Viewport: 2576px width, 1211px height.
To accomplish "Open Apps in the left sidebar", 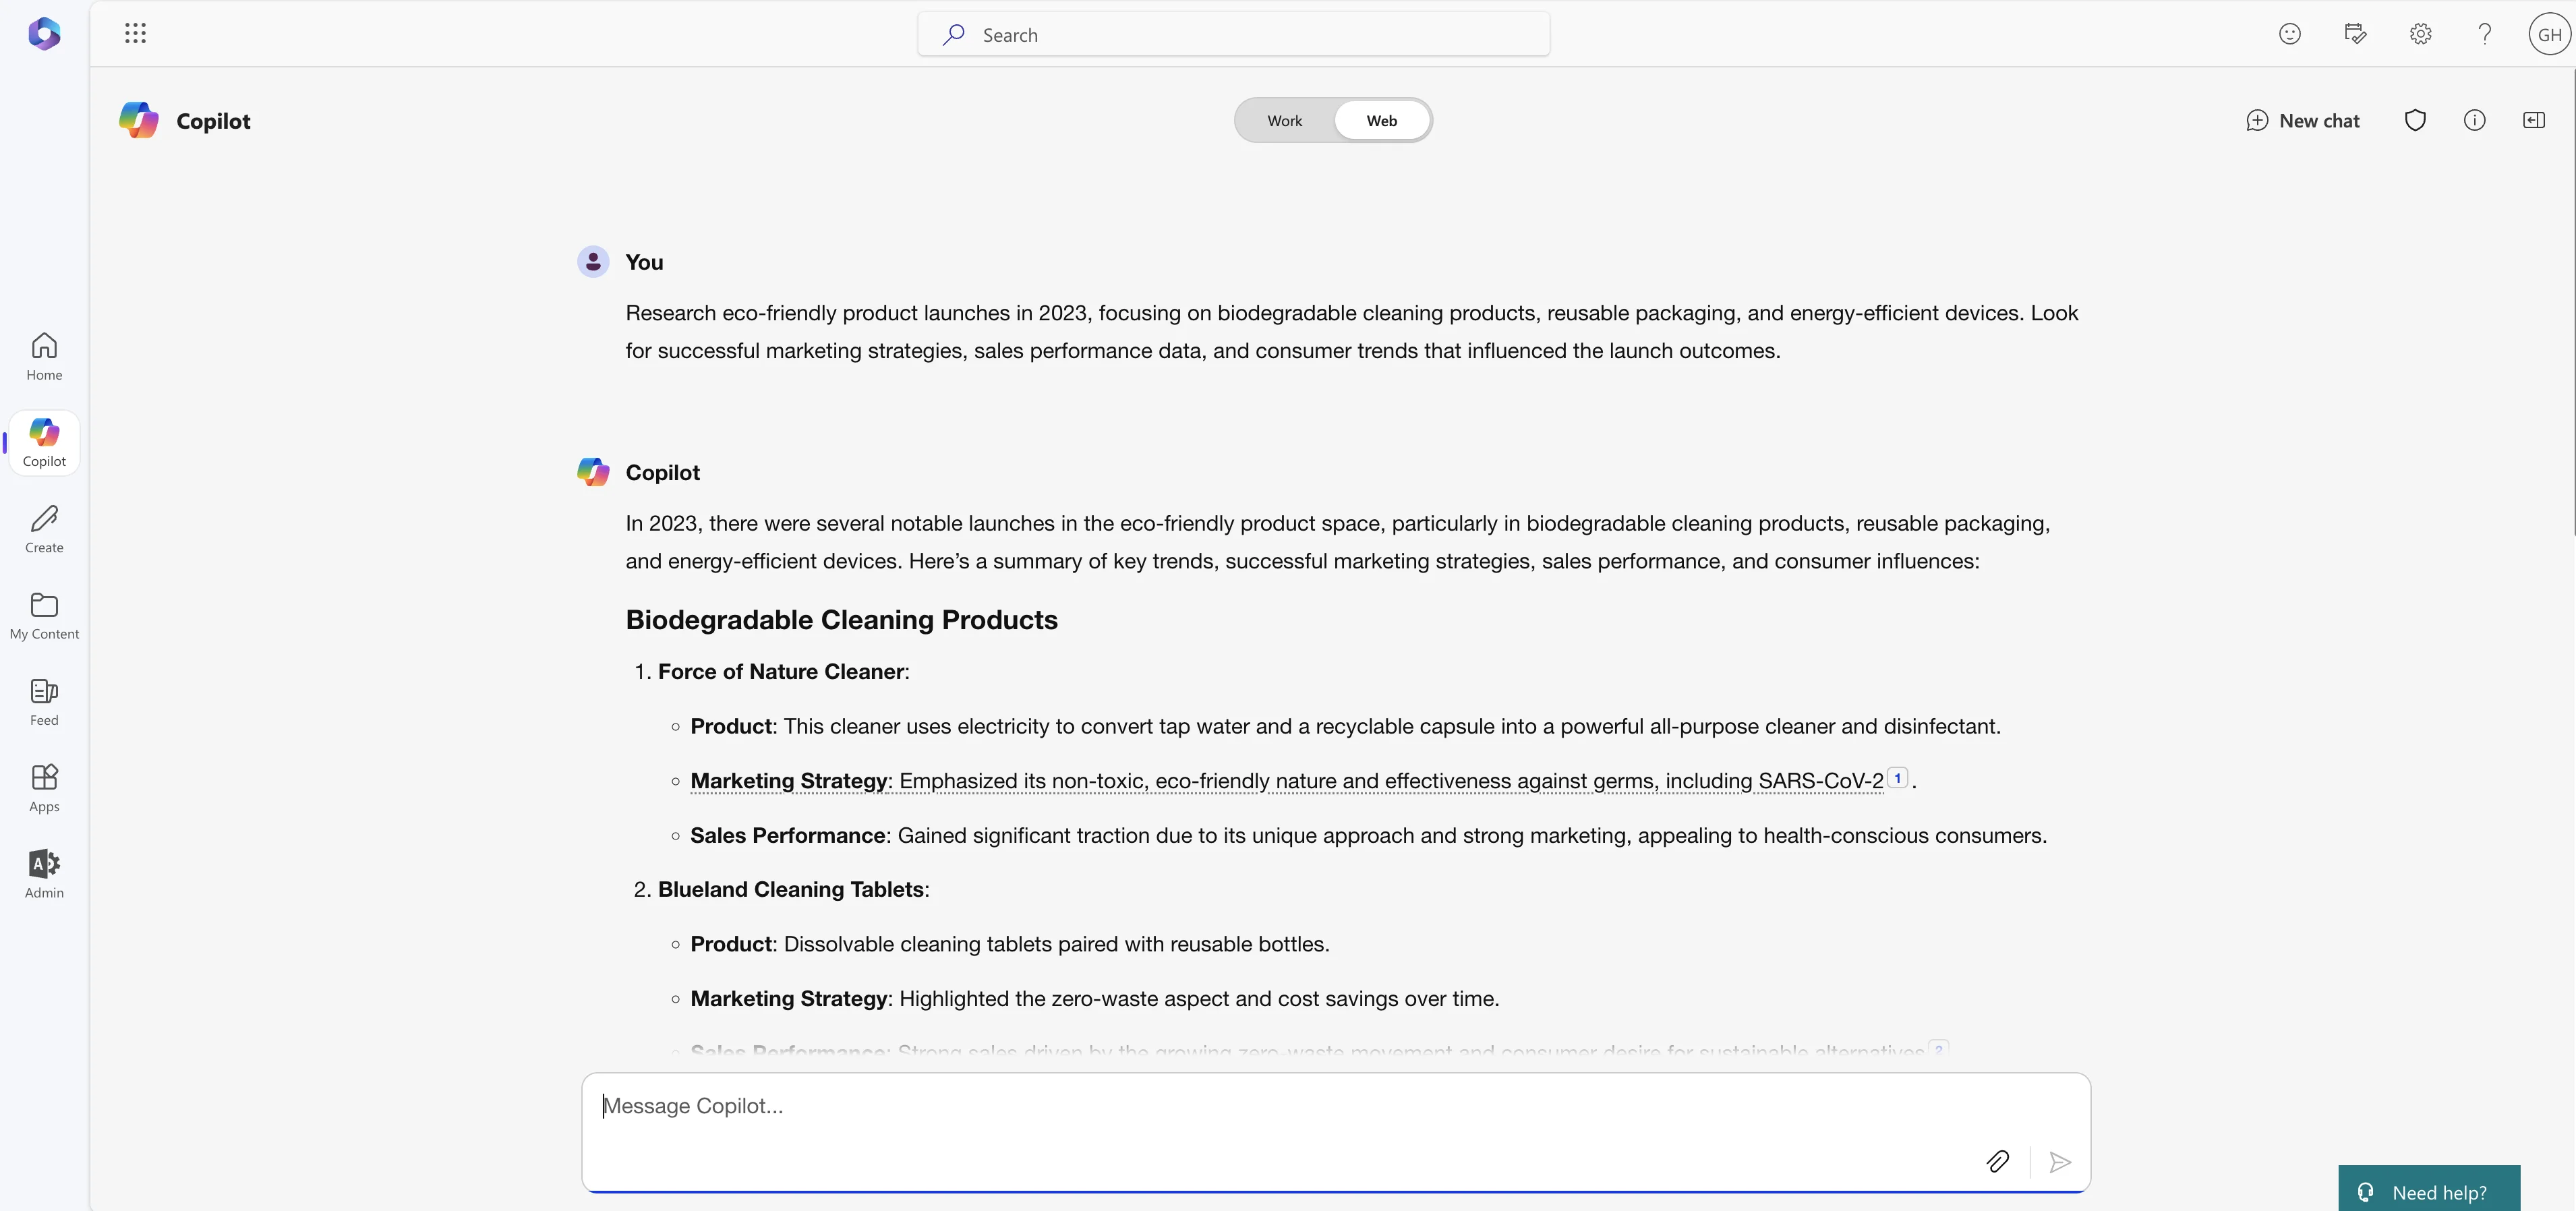I will [44, 787].
